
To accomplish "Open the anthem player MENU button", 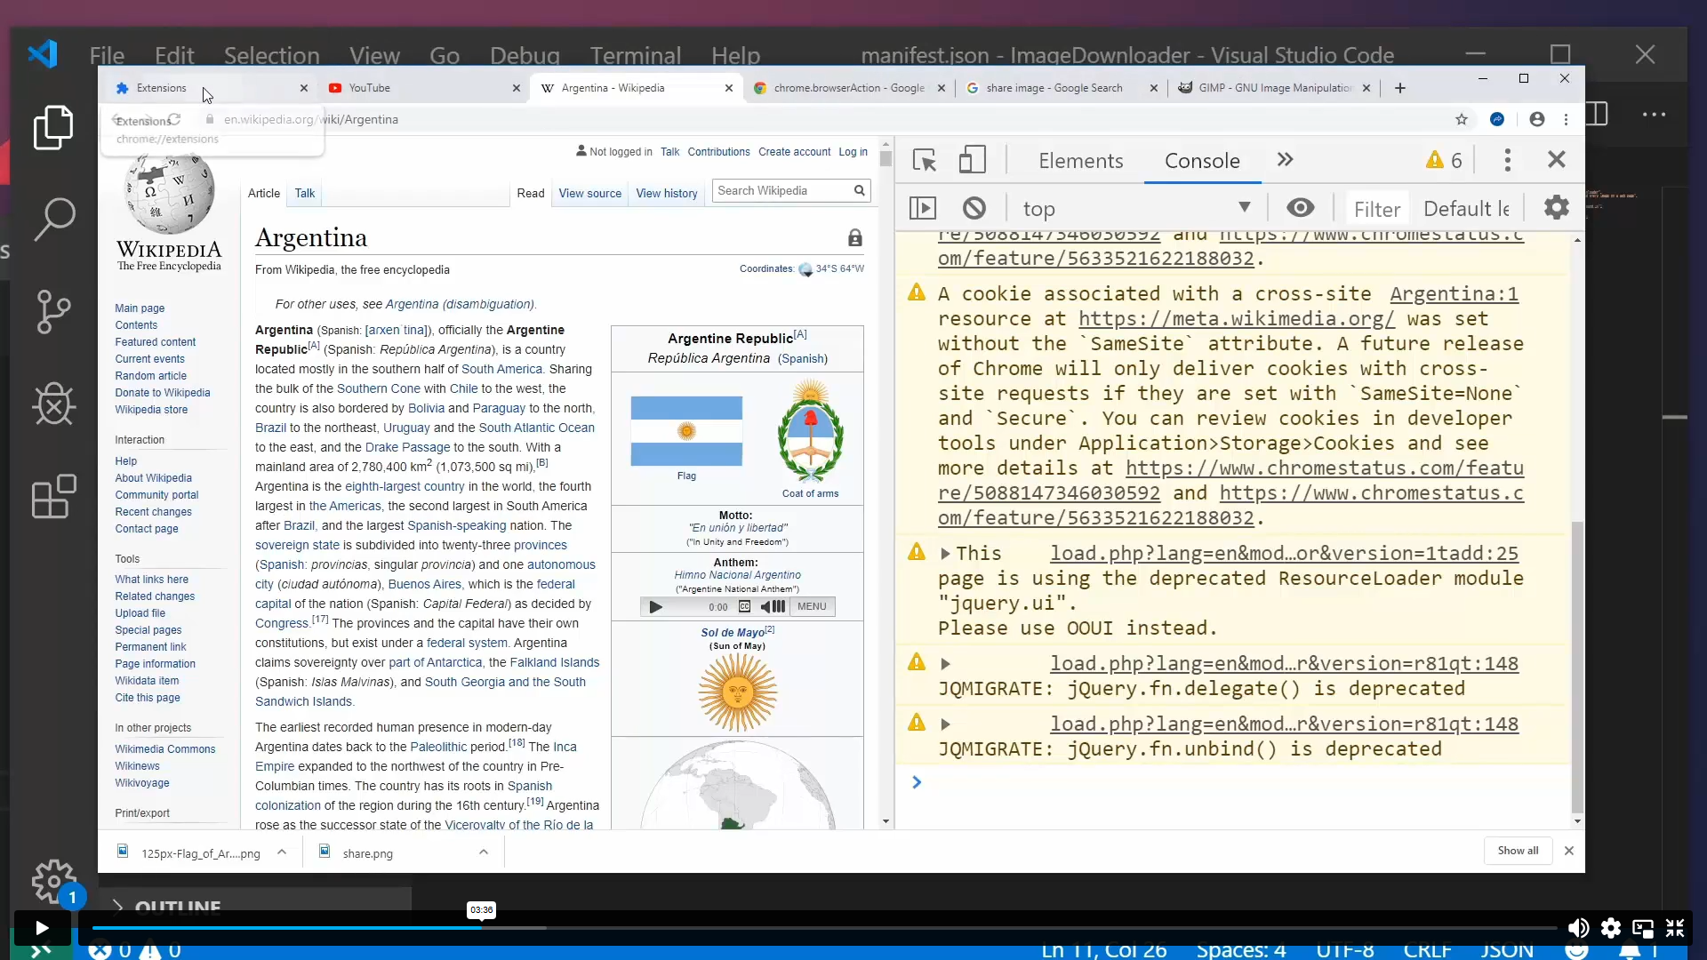I will point(812,607).
